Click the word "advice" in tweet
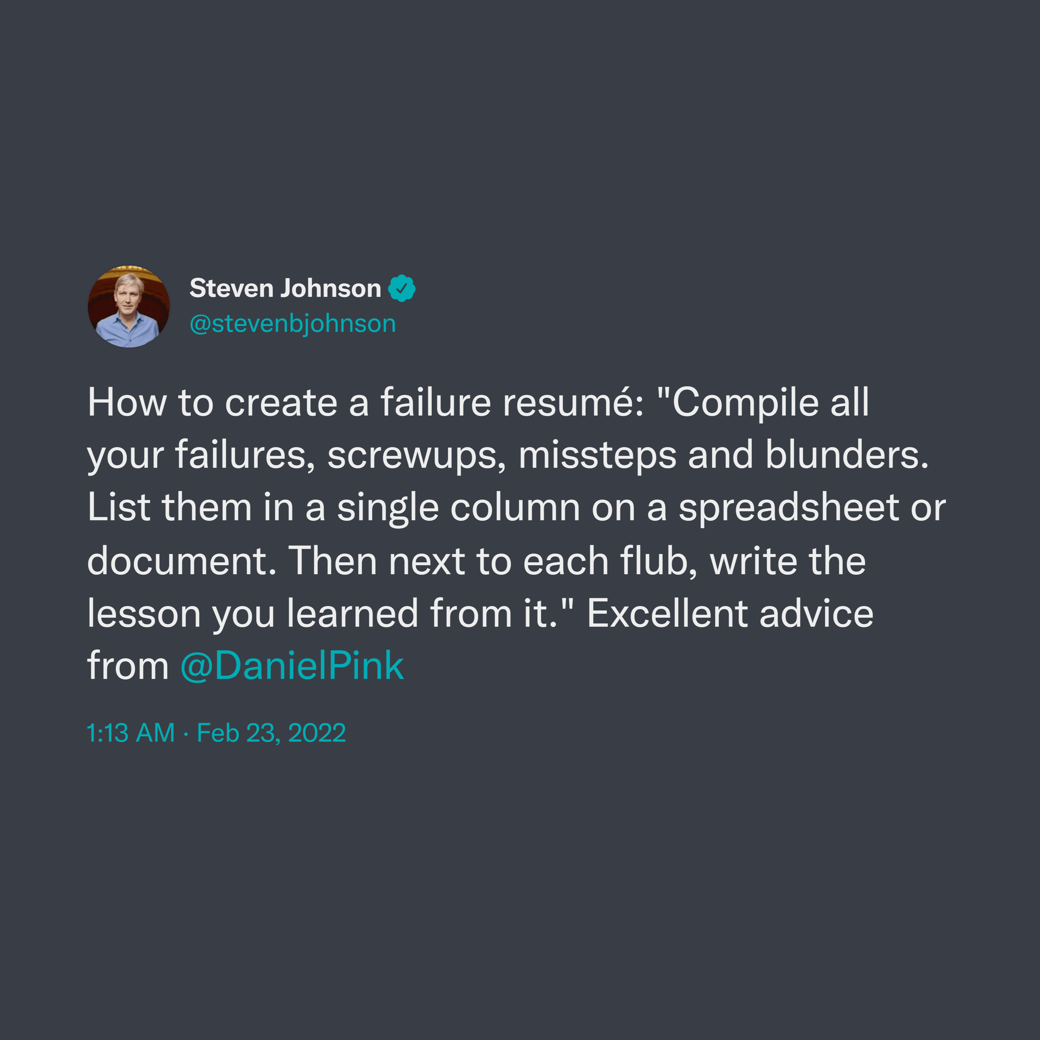The image size is (1040, 1040). pos(817,613)
